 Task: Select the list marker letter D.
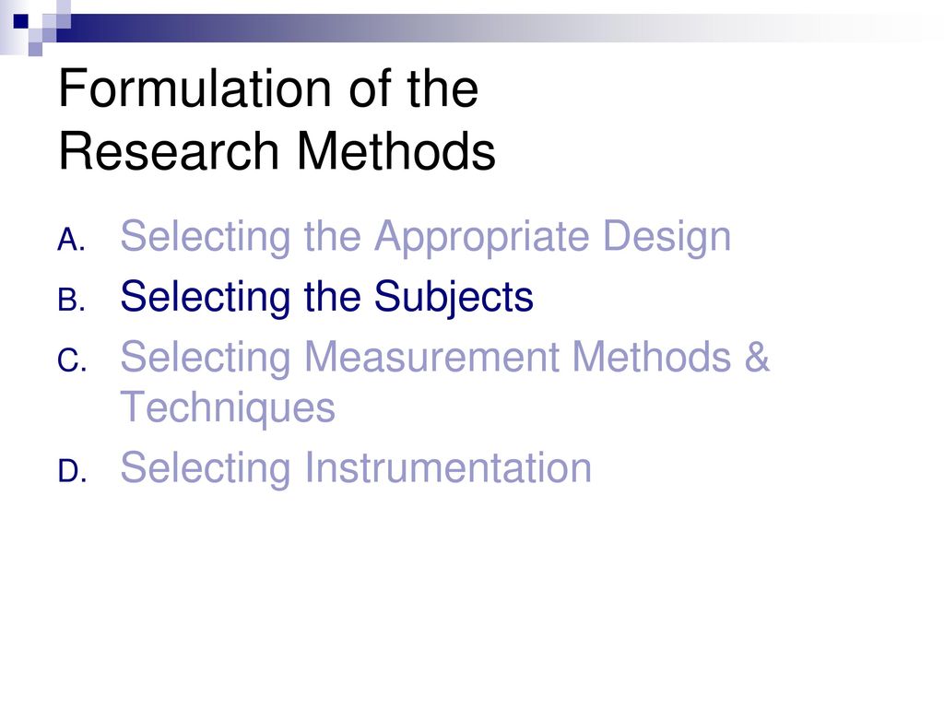[72, 471]
